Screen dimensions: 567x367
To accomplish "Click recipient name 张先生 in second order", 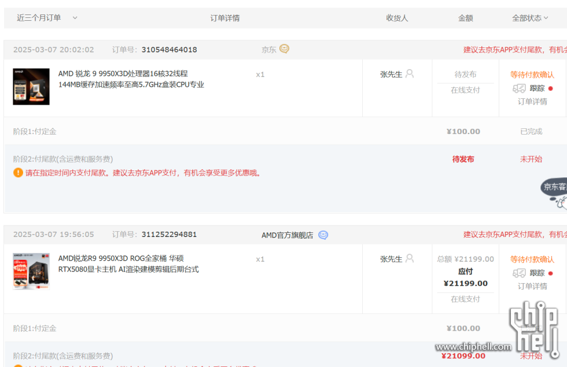I will pos(391,259).
